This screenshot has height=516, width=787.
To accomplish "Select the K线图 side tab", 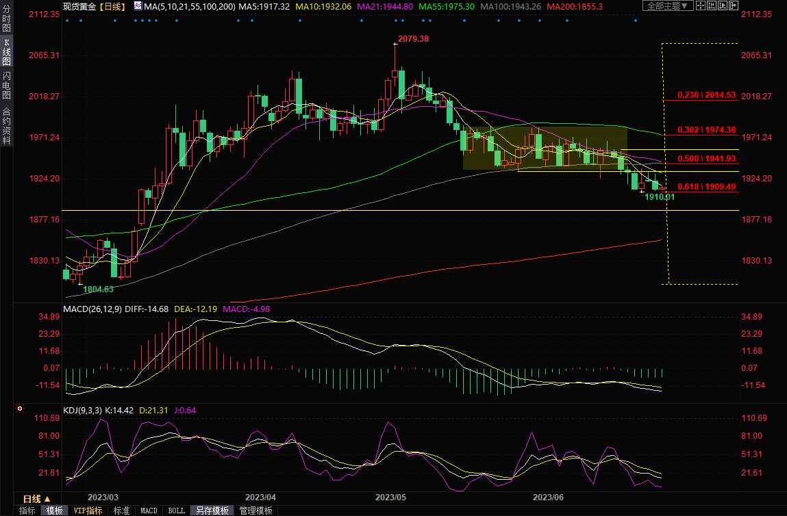I will (x=6, y=52).
